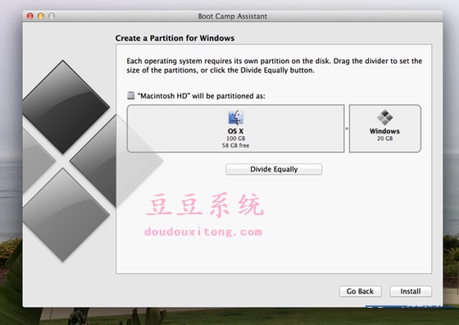
Task: Click the Macintosh HD disk icon
Action: (x=130, y=95)
